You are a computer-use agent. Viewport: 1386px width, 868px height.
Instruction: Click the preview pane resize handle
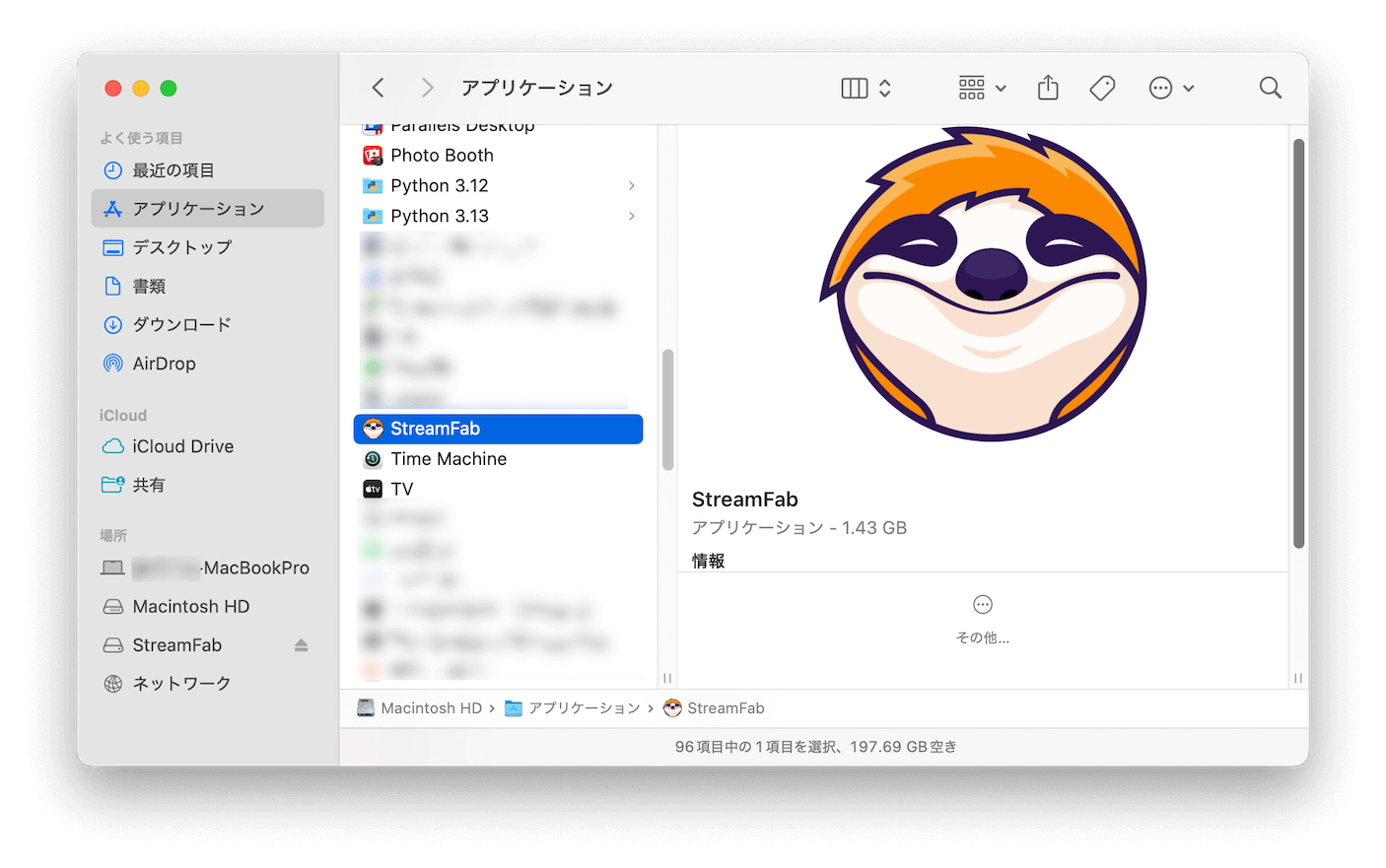pyautogui.click(x=1298, y=678)
